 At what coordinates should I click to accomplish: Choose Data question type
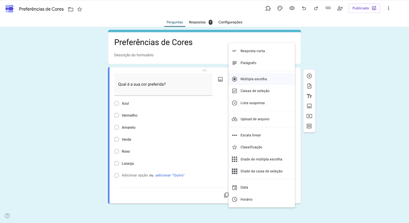tap(262, 187)
